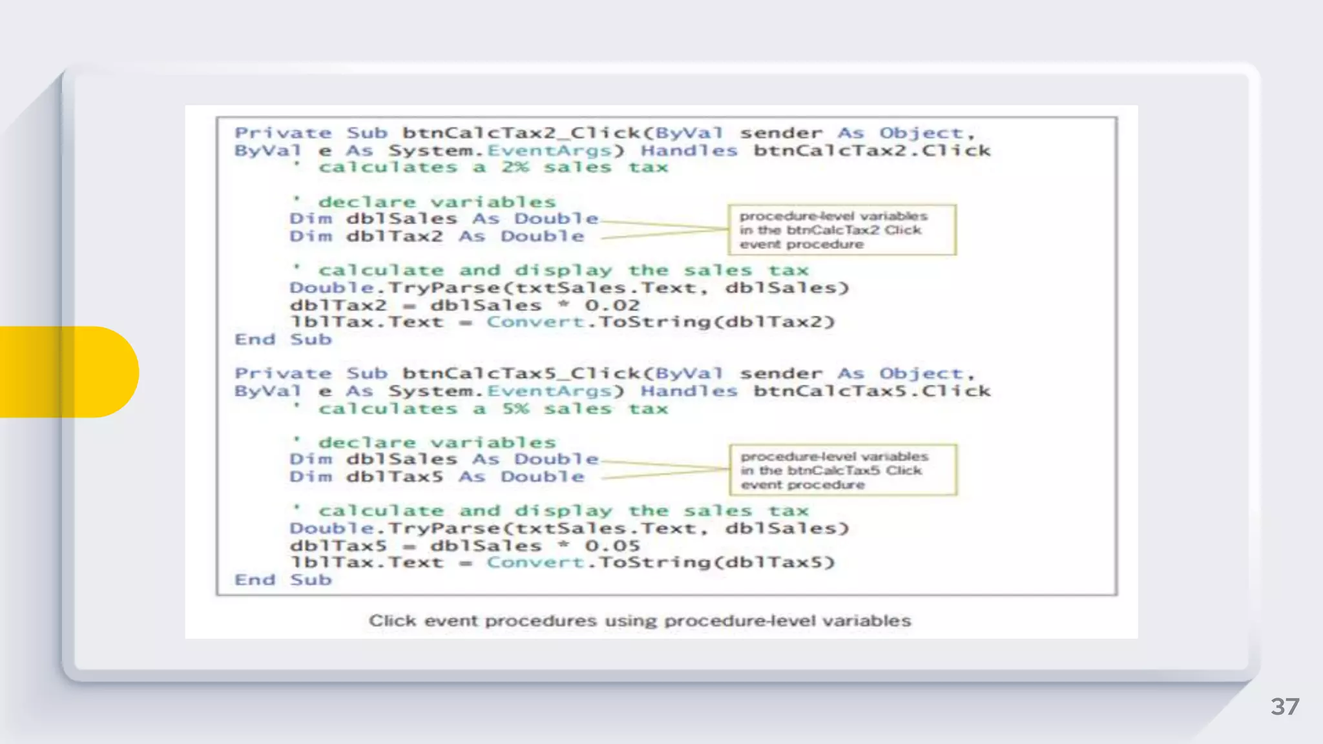
Task: Click the figure caption below the code
Action: coord(640,621)
